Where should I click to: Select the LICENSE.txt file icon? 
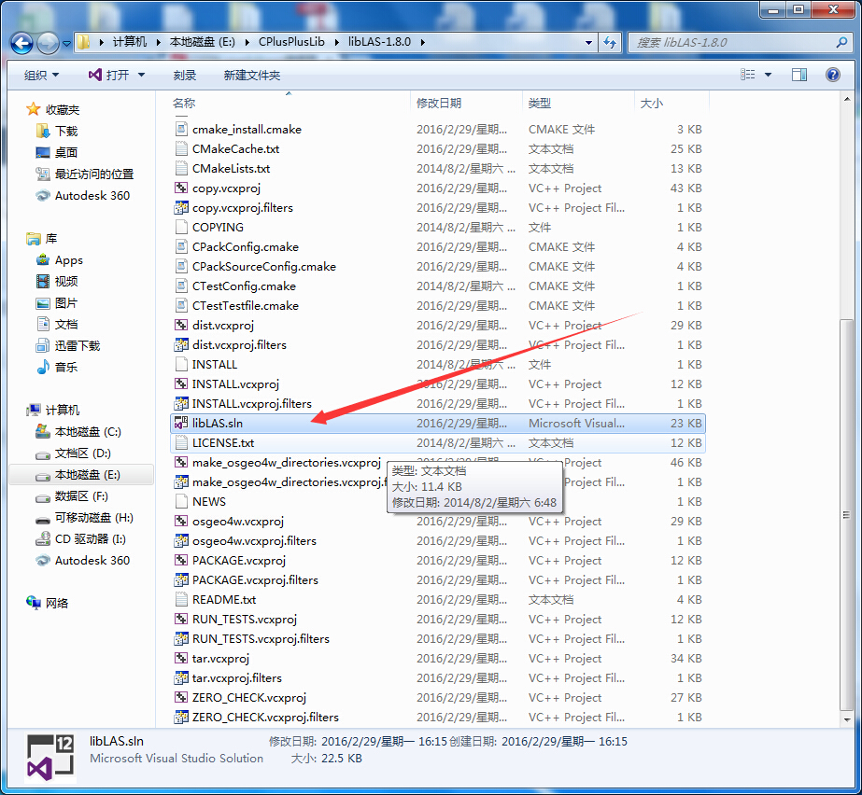181,443
